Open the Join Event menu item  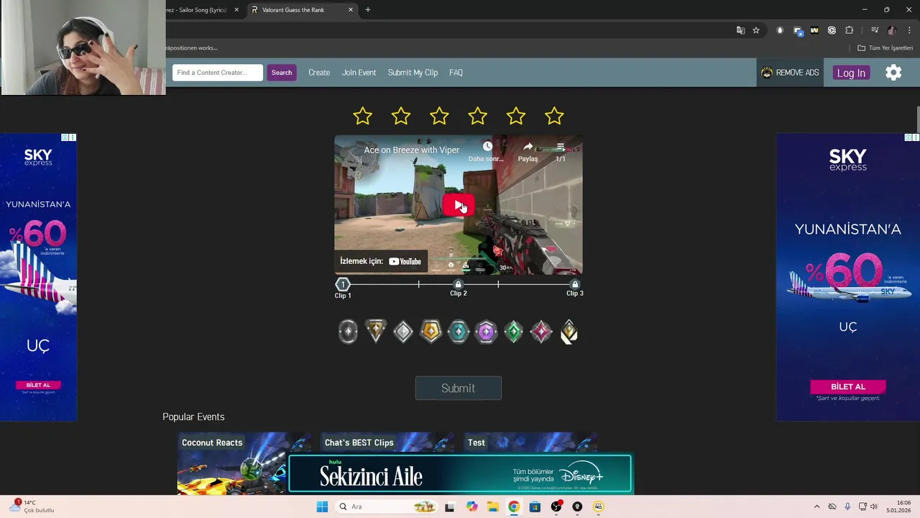pyautogui.click(x=359, y=73)
